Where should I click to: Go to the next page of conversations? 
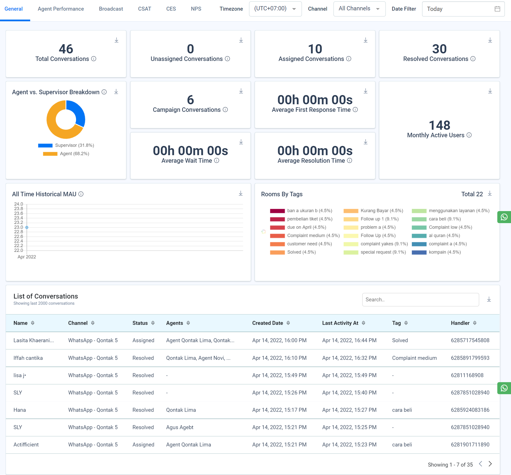point(490,464)
